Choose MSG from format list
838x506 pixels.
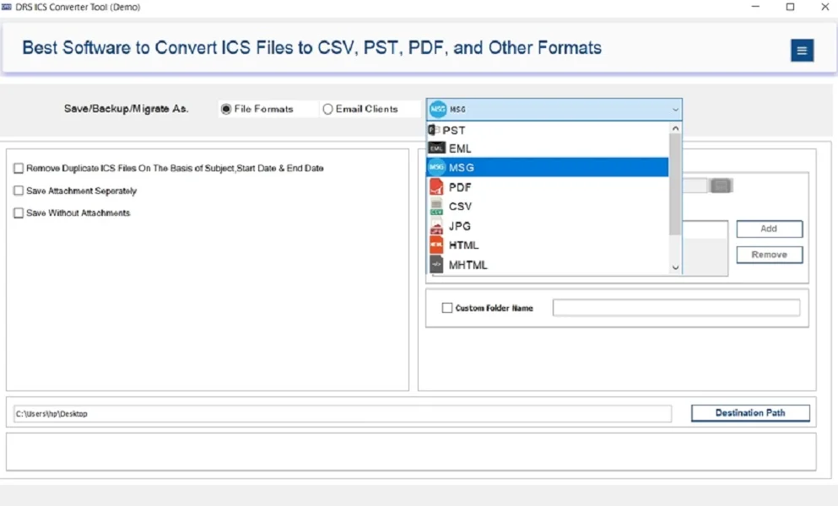pyautogui.click(x=547, y=167)
